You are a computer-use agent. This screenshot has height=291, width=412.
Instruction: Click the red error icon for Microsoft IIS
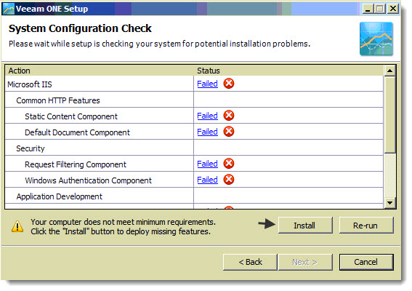[229, 84]
